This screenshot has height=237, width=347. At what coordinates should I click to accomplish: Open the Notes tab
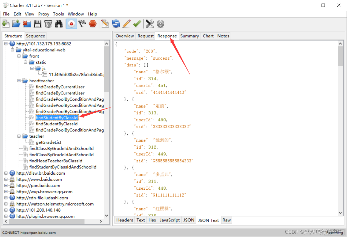pyautogui.click(x=223, y=36)
